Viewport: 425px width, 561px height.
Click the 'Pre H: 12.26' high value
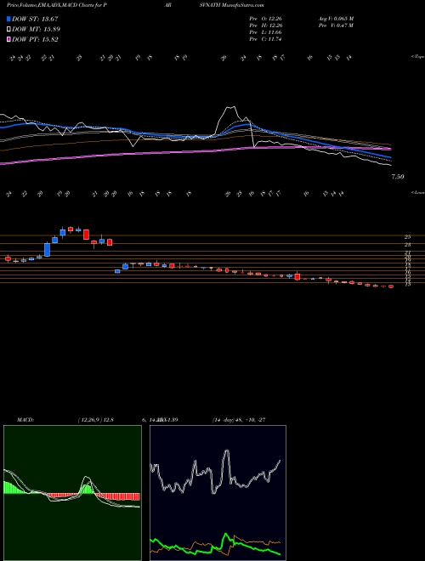pyautogui.click(x=265, y=25)
